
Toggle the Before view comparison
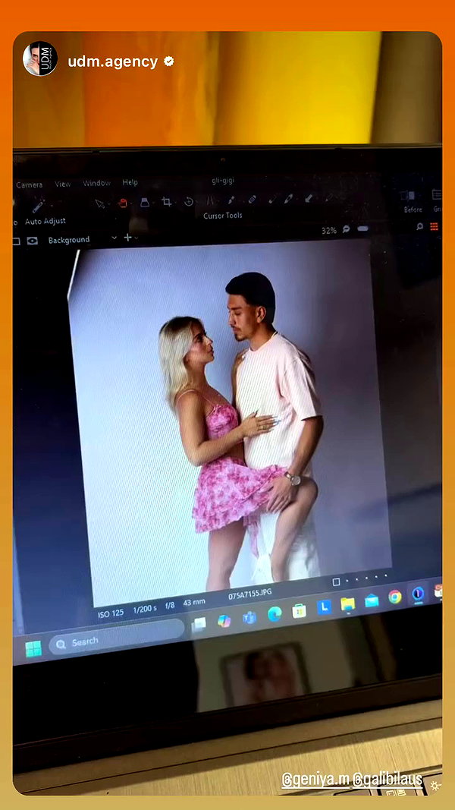click(412, 200)
